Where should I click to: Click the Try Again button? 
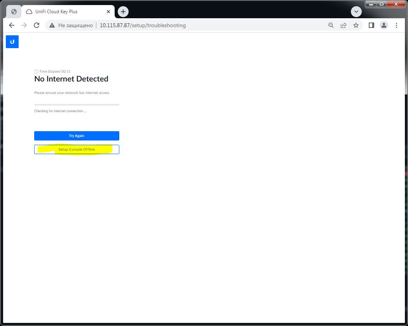tap(77, 136)
